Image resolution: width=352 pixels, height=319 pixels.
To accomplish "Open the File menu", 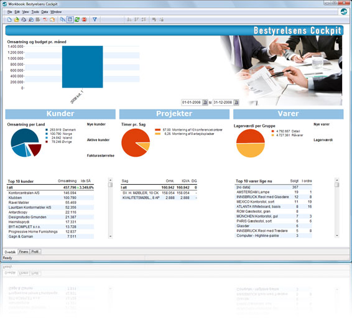I will (x=10, y=12).
